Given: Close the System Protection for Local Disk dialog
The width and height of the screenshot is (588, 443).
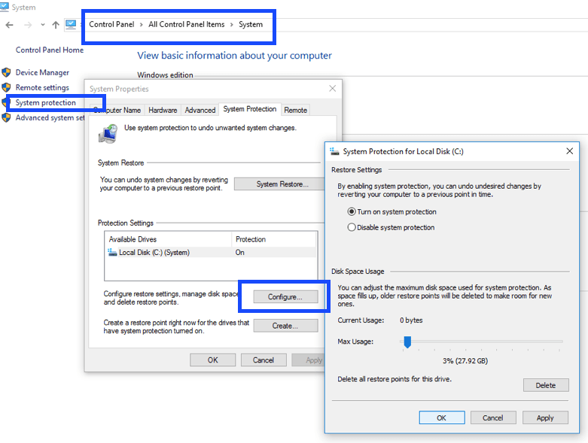Looking at the screenshot, I should [x=569, y=151].
